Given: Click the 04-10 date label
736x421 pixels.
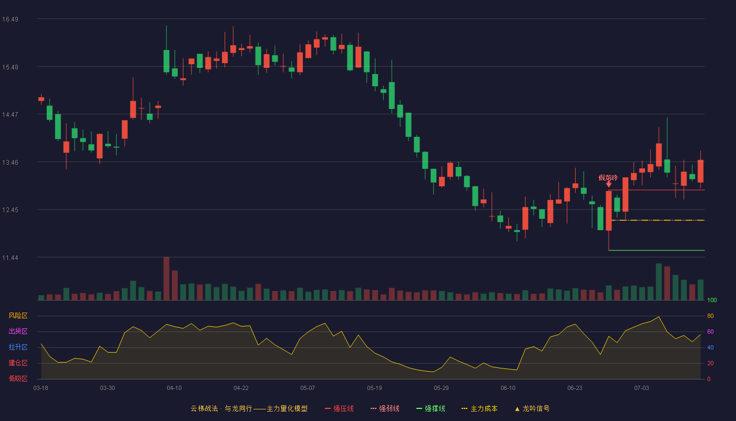Looking at the screenshot, I should tap(174, 388).
